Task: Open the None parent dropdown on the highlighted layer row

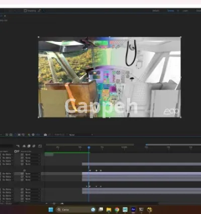Action: (33, 174)
